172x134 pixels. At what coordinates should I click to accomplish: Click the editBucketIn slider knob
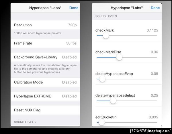pyautogui.click(x=101, y=122)
